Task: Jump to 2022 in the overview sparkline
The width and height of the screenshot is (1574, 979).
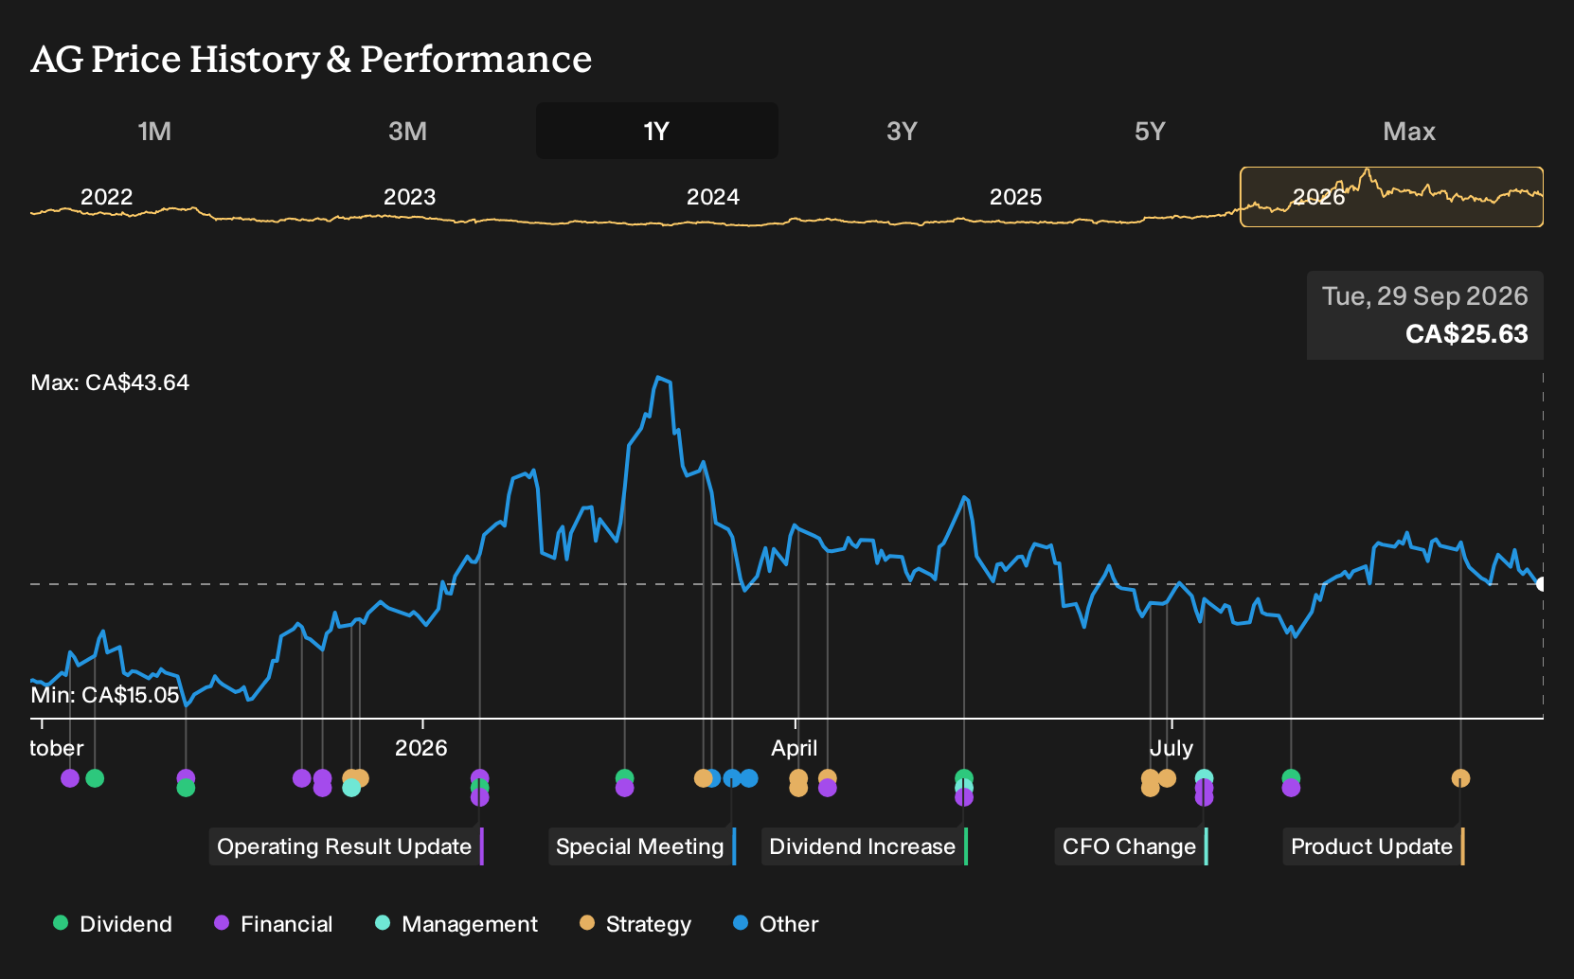Action: 106,197
